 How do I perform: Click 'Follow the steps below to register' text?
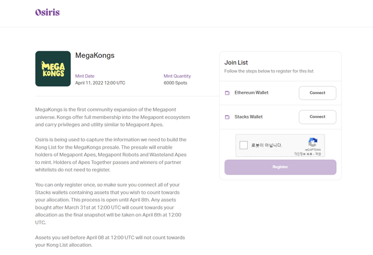click(269, 71)
